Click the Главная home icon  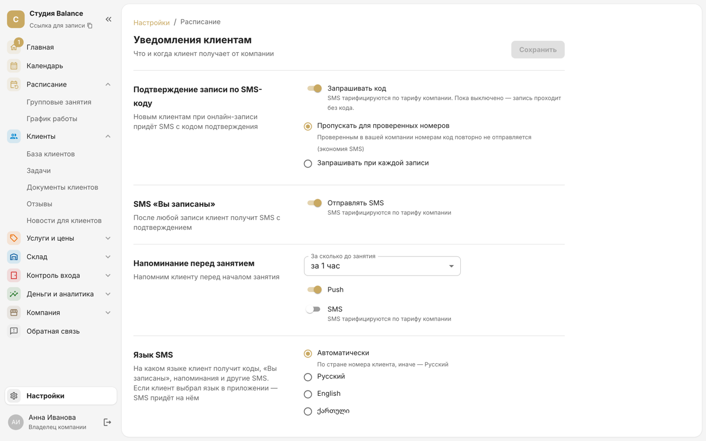(x=14, y=47)
